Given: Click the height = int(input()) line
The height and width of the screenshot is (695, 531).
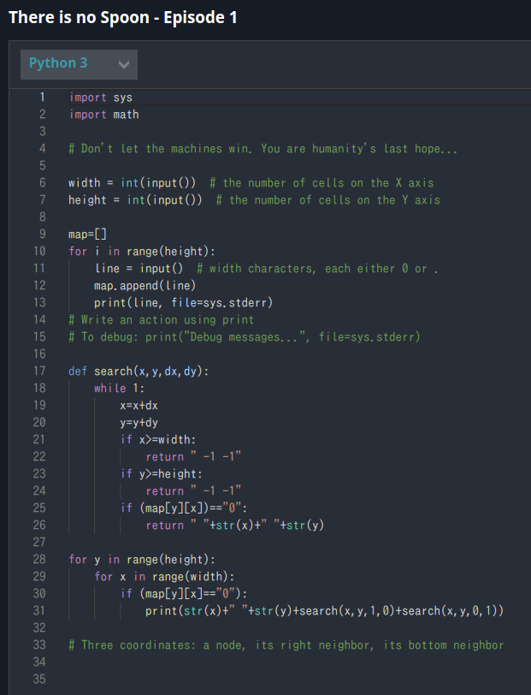Looking at the screenshot, I should click(135, 200).
